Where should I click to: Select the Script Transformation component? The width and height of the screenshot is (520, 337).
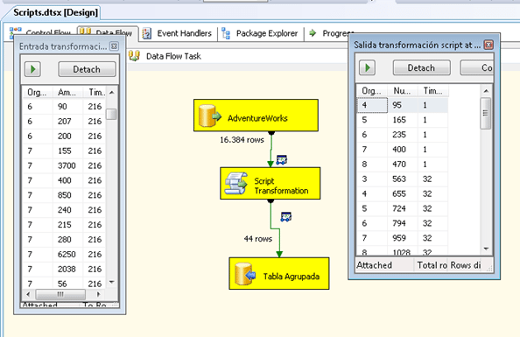271,183
